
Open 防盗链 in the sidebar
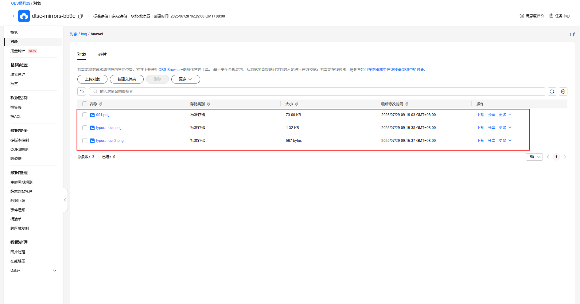pyautogui.click(x=16, y=159)
